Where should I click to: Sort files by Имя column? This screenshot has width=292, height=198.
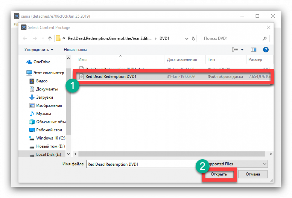pos(82,59)
